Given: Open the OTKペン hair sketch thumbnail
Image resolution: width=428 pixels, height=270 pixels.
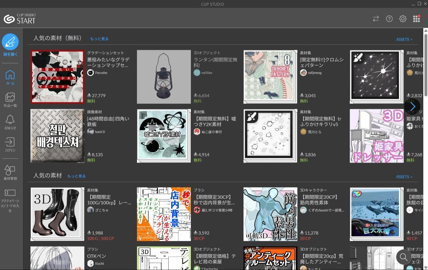Looking at the screenshot, I should [57, 258].
